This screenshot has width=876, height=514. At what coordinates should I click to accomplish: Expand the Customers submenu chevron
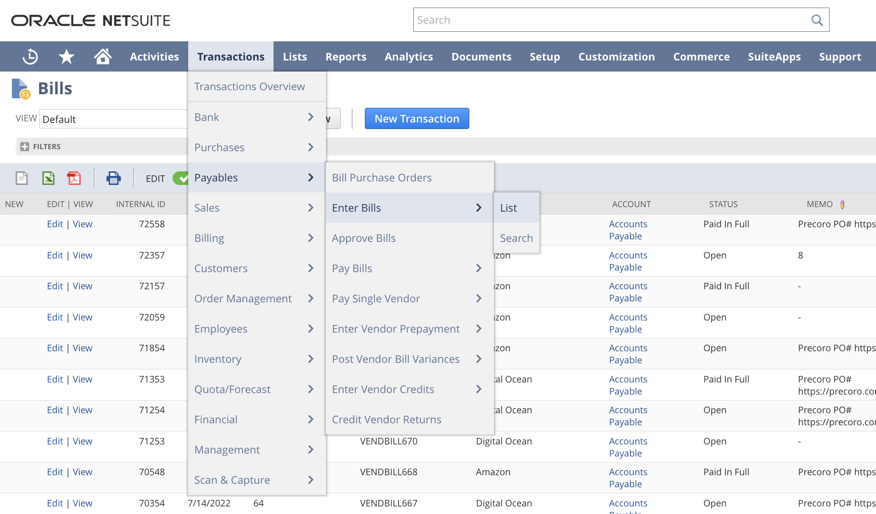click(310, 268)
